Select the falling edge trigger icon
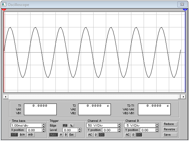 (72, 126)
